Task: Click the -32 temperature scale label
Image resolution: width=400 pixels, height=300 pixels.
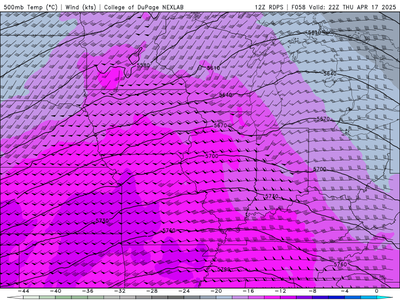Action: 120,291
